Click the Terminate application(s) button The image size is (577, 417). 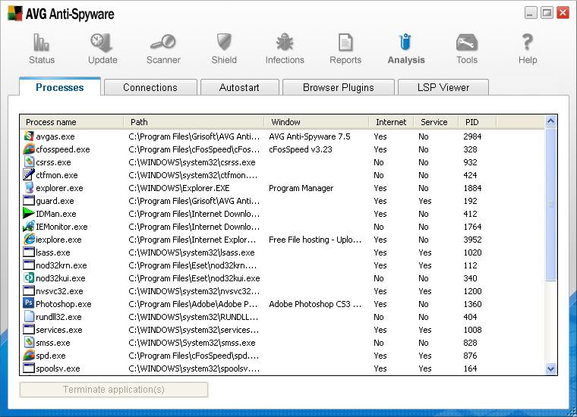[x=114, y=390]
